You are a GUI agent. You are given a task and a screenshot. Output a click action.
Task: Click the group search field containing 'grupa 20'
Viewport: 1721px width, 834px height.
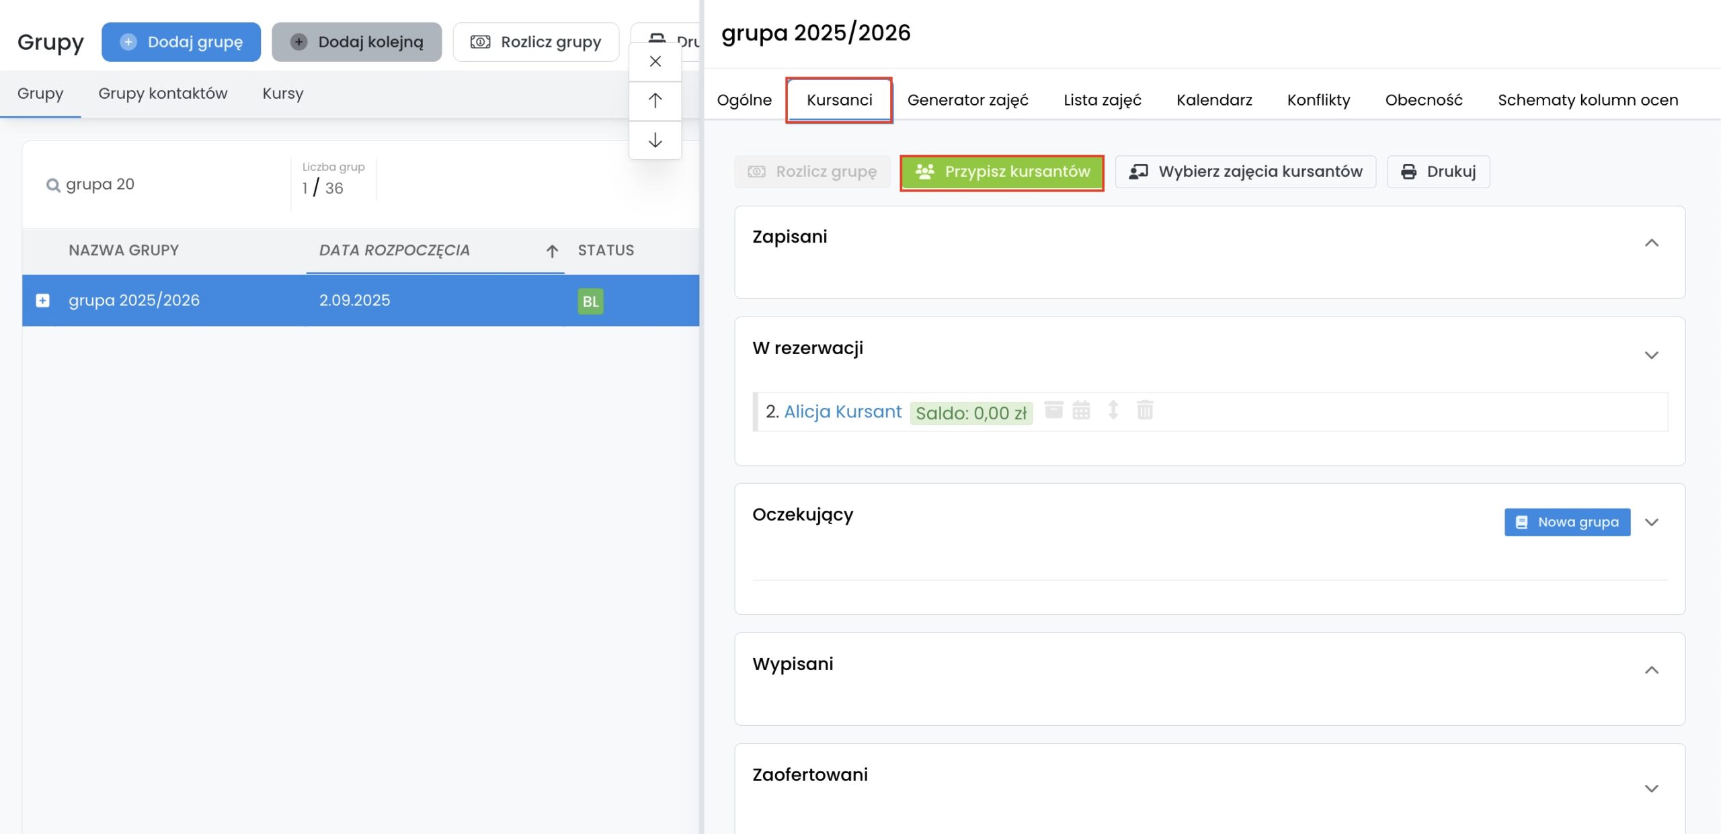(x=161, y=184)
